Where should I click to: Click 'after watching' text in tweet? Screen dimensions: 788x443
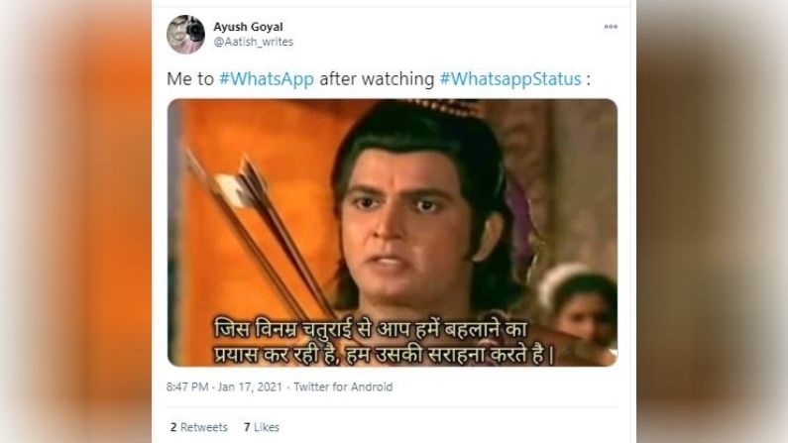tap(377, 79)
